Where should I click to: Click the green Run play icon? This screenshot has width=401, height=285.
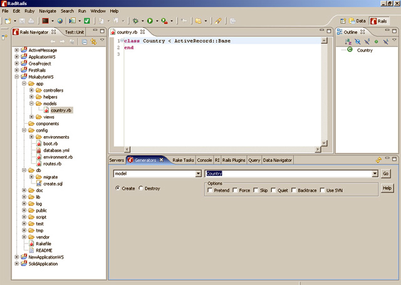[x=150, y=21]
